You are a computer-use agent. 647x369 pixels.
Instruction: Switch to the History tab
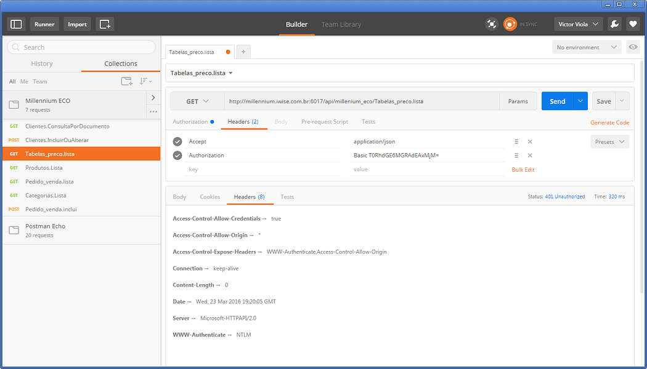pyautogui.click(x=41, y=63)
